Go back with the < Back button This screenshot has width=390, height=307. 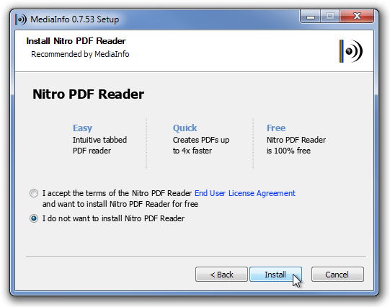pyautogui.click(x=221, y=274)
